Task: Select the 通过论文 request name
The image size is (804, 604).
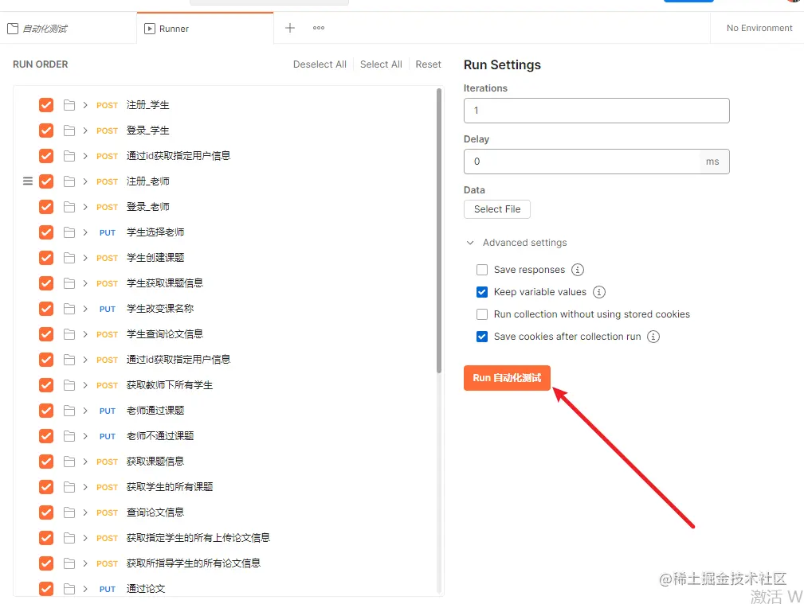Action: coord(146,589)
